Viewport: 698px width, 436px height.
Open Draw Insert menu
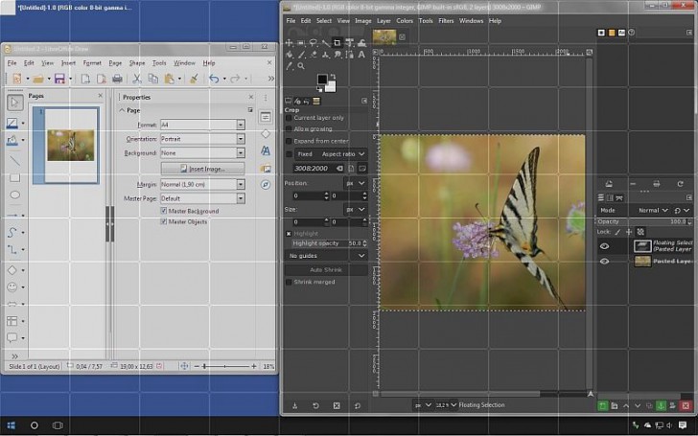pyautogui.click(x=68, y=63)
